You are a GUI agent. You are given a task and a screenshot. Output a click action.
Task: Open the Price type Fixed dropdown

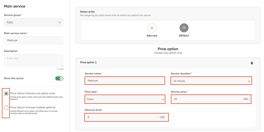(125, 99)
